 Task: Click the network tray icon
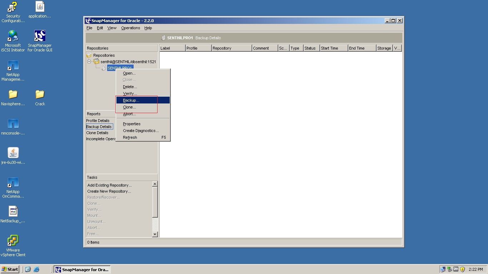tap(443, 270)
